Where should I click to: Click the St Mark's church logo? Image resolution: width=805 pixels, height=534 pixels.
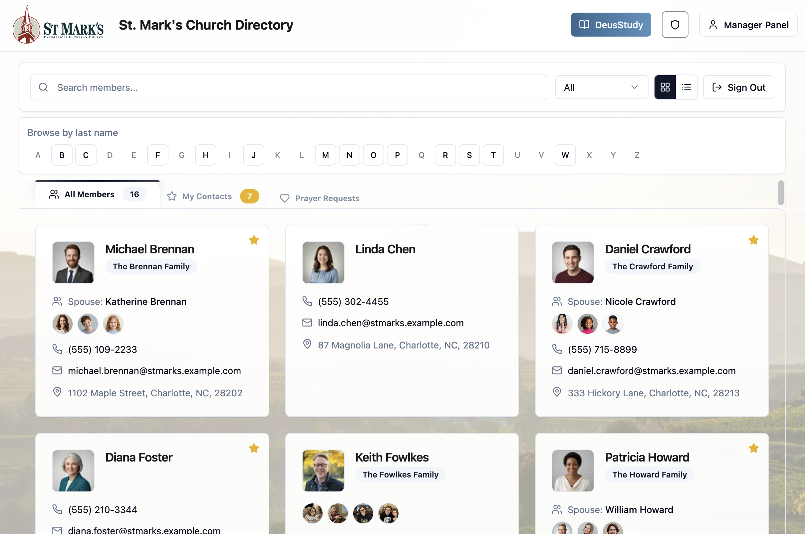(x=58, y=25)
